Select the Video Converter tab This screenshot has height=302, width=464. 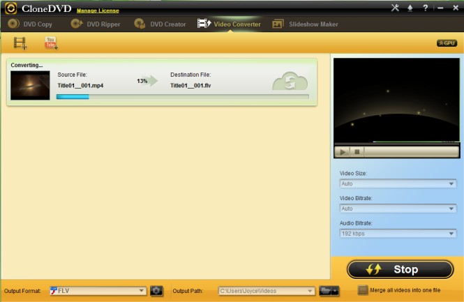coord(229,24)
